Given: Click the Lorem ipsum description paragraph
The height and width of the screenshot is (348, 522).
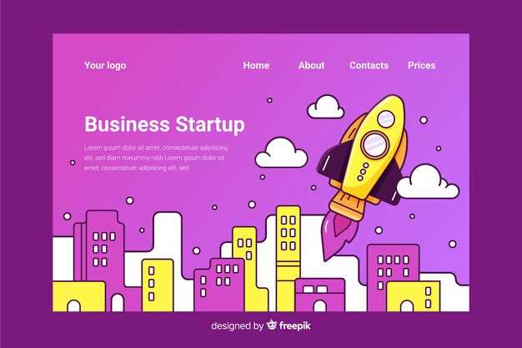Looking at the screenshot, I should point(156,158).
